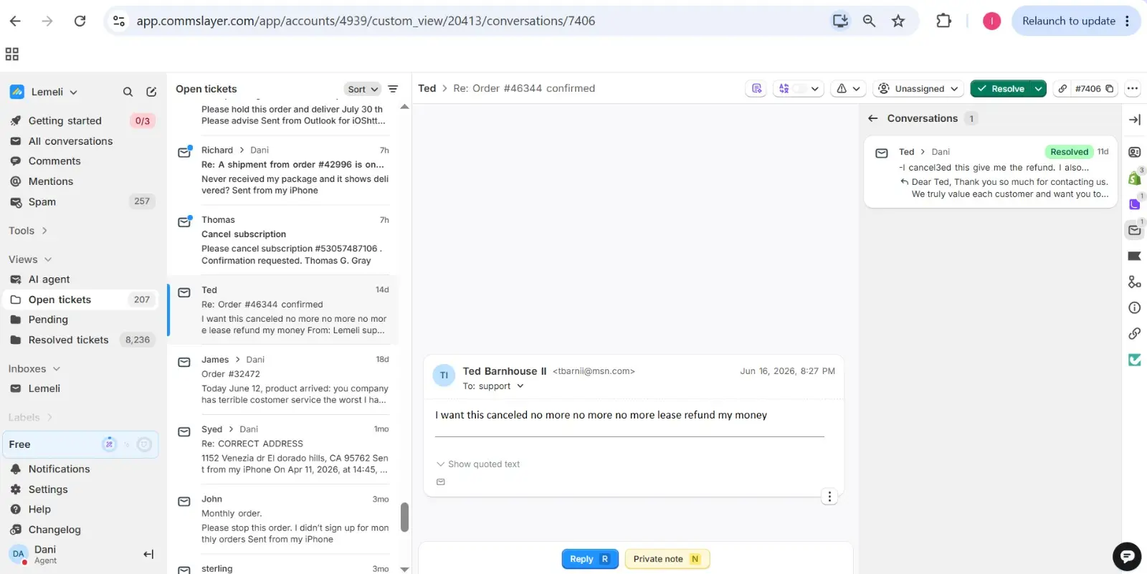Open the Sort dropdown
This screenshot has width=1147, height=574.
pyautogui.click(x=362, y=89)
